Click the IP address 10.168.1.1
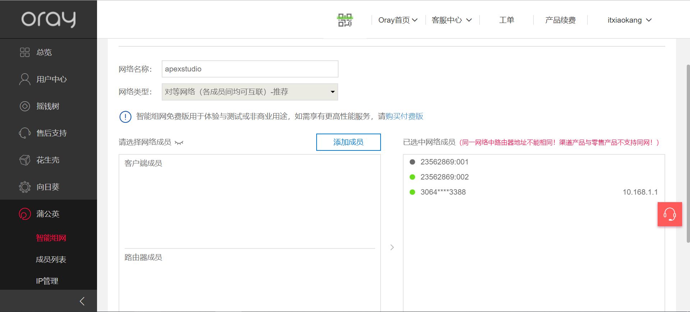 (640, 192)
